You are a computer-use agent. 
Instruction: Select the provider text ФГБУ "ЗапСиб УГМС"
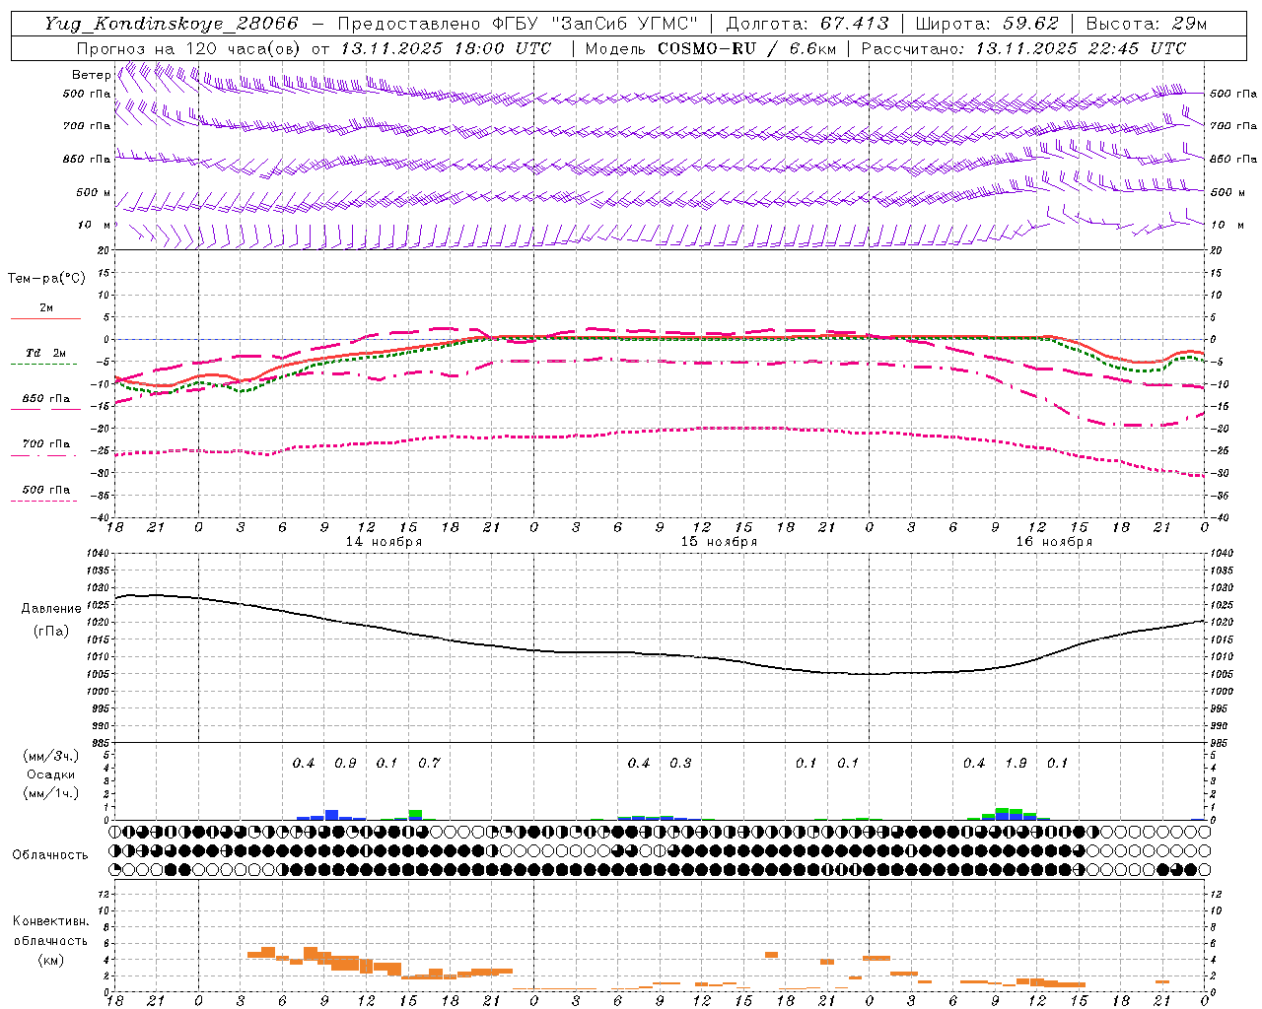pyautogui.click(x=595, y=24)
